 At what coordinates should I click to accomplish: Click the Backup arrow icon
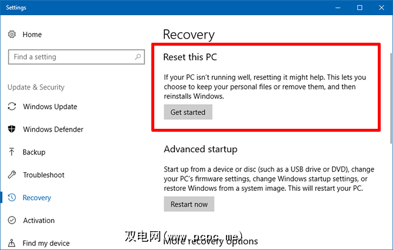[12, 152]
